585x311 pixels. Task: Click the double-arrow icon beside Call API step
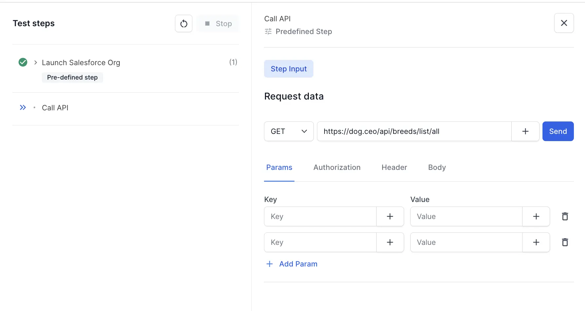pos(23,107)
